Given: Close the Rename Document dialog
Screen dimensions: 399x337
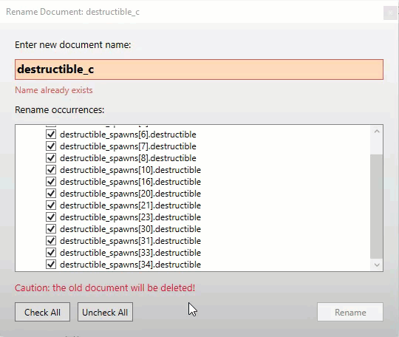Looking at the screenshot, I should (x=390, y=13).
